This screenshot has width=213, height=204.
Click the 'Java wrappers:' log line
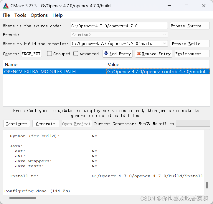pos(56,161)
